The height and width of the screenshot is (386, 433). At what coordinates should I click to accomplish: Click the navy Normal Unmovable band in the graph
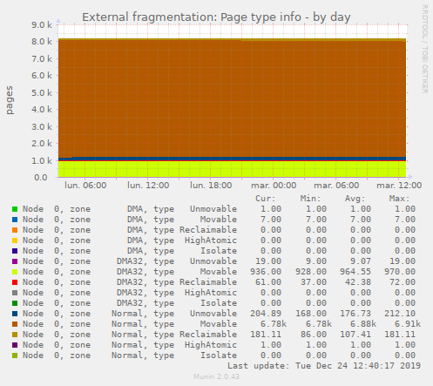(x=233, y=159)
